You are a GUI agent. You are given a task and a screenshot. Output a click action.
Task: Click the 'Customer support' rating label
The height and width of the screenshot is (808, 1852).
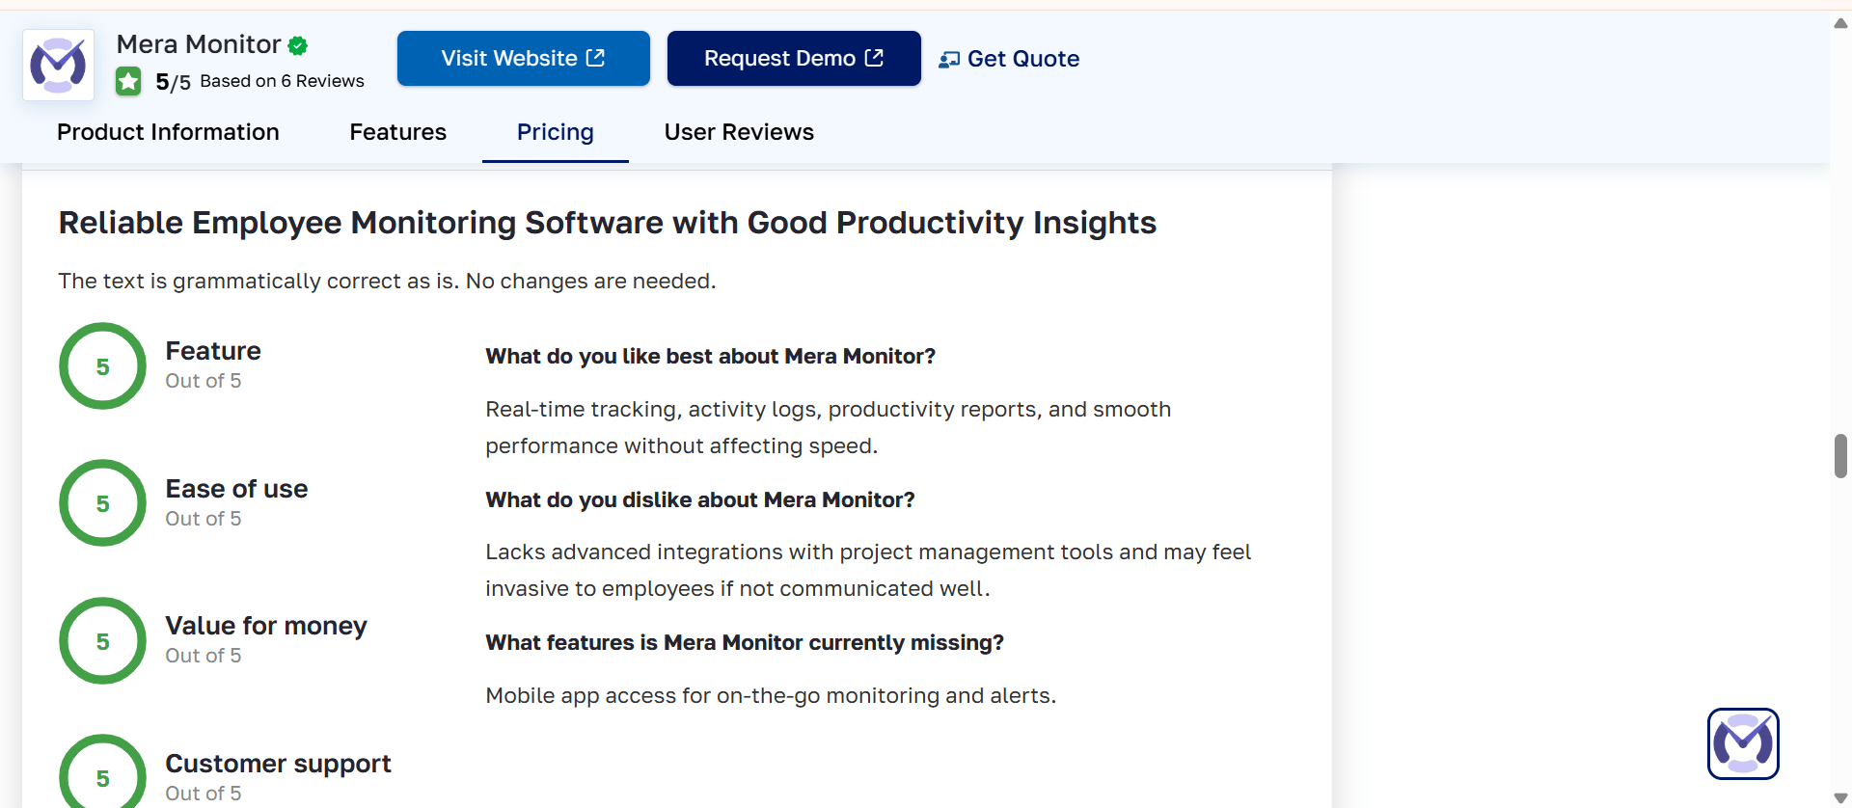pyautogui.click(x=278, y=764)
